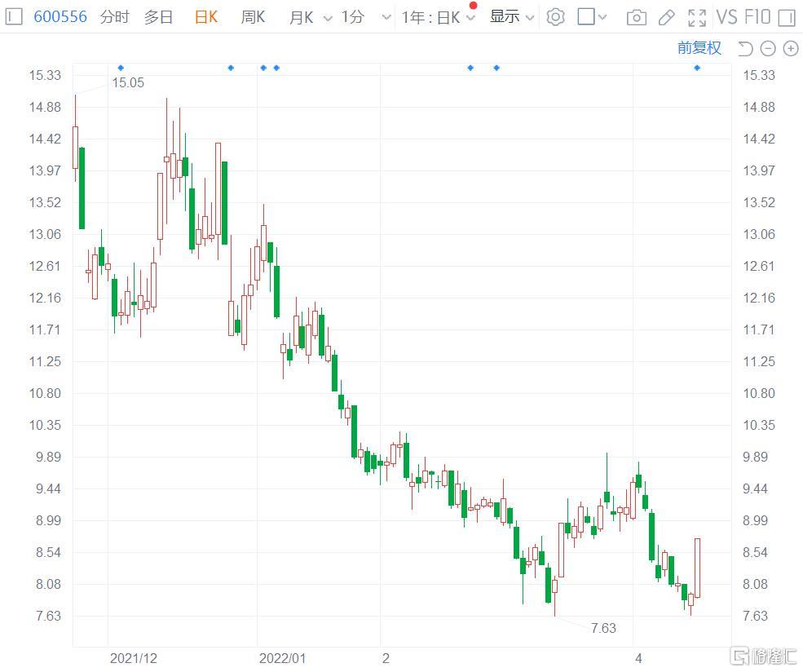The image size is (803, 672).
Task: Click the 15.33 value on the left price axis
Action: pos(45,75)
